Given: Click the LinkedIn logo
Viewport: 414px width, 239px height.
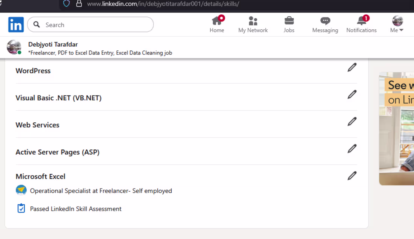Looking at the screenshot, I should pos(16,24).
